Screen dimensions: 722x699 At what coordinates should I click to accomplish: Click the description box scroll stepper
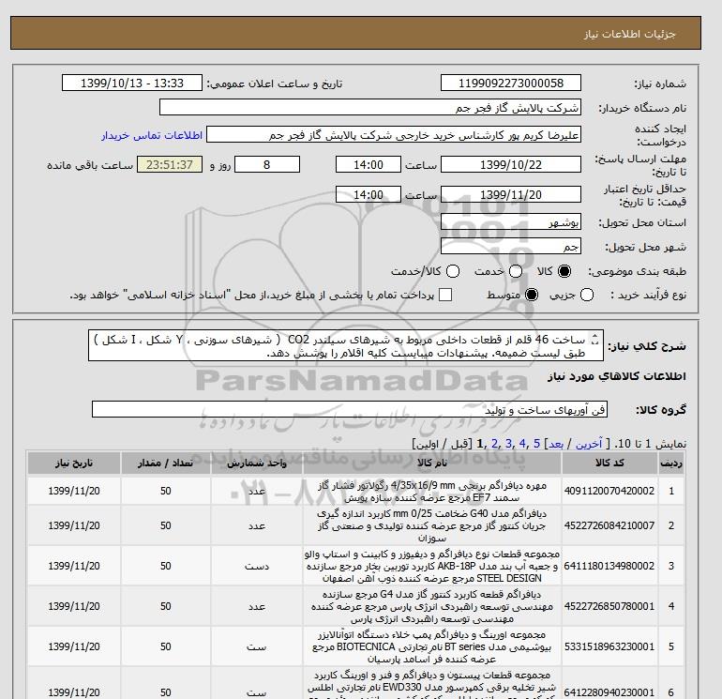(594, 339)
